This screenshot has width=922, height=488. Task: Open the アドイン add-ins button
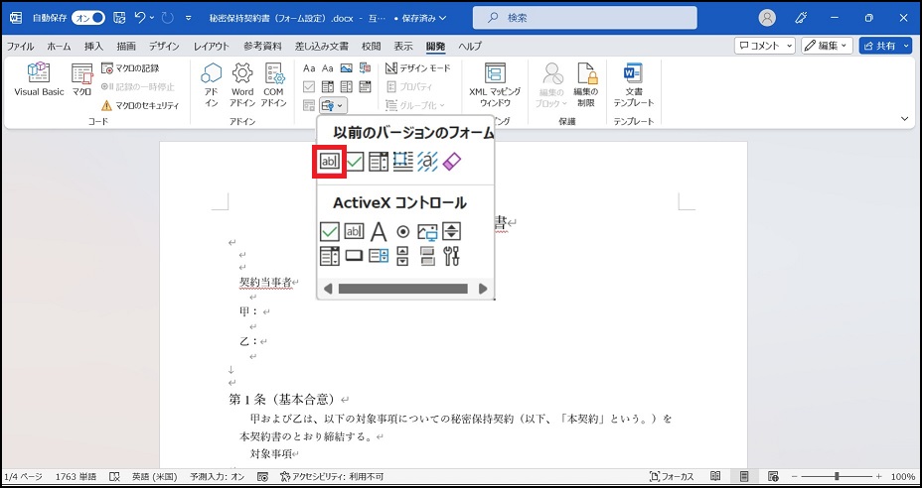tap(211, 85)
